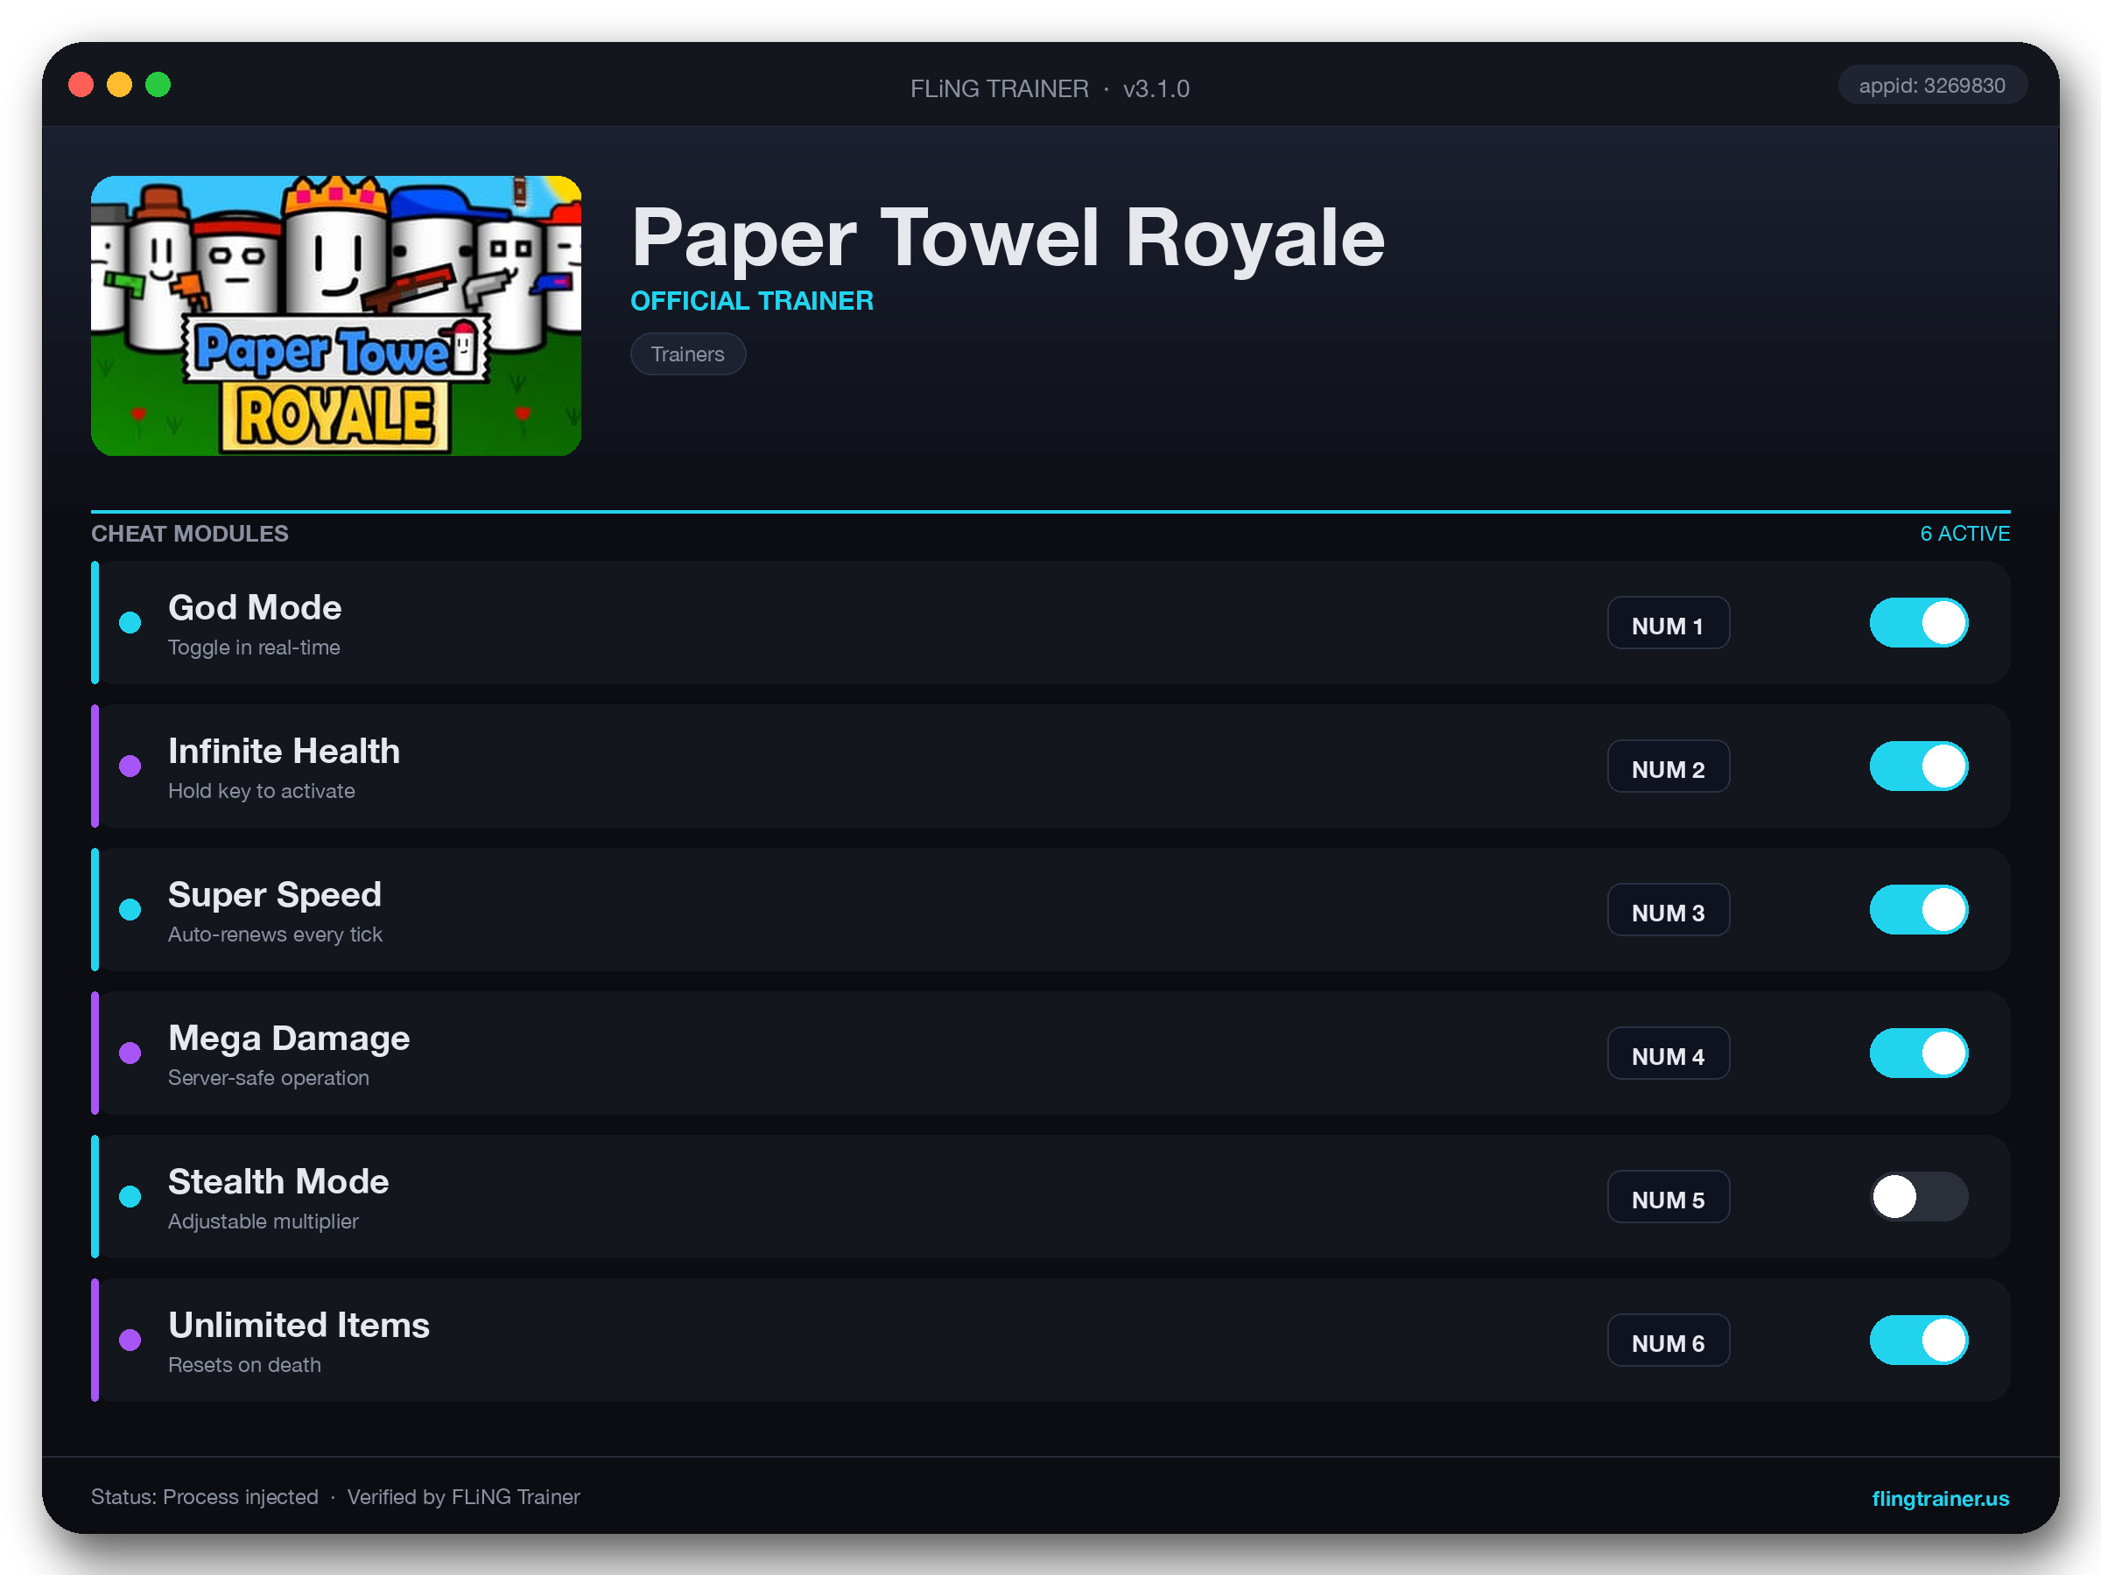Click the Trainers tag pill
This screenshot has width=2101, height=1575.
point(688,354)
